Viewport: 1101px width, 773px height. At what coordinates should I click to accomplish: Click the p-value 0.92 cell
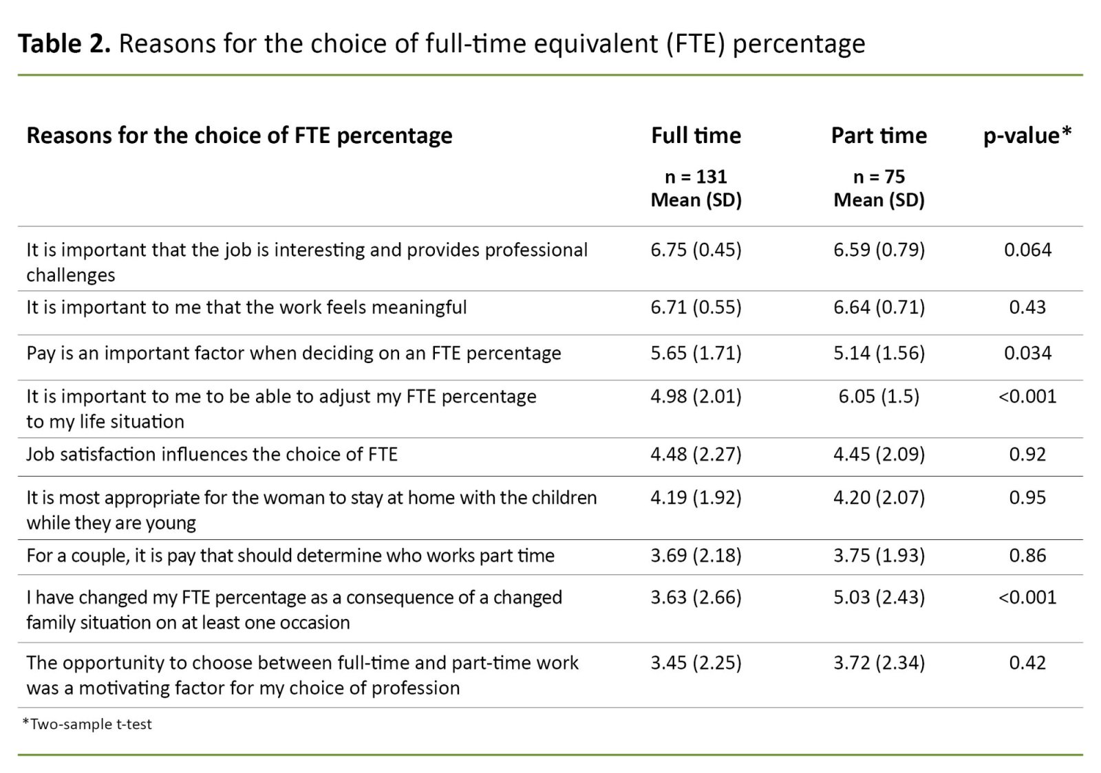point(1027,454)
